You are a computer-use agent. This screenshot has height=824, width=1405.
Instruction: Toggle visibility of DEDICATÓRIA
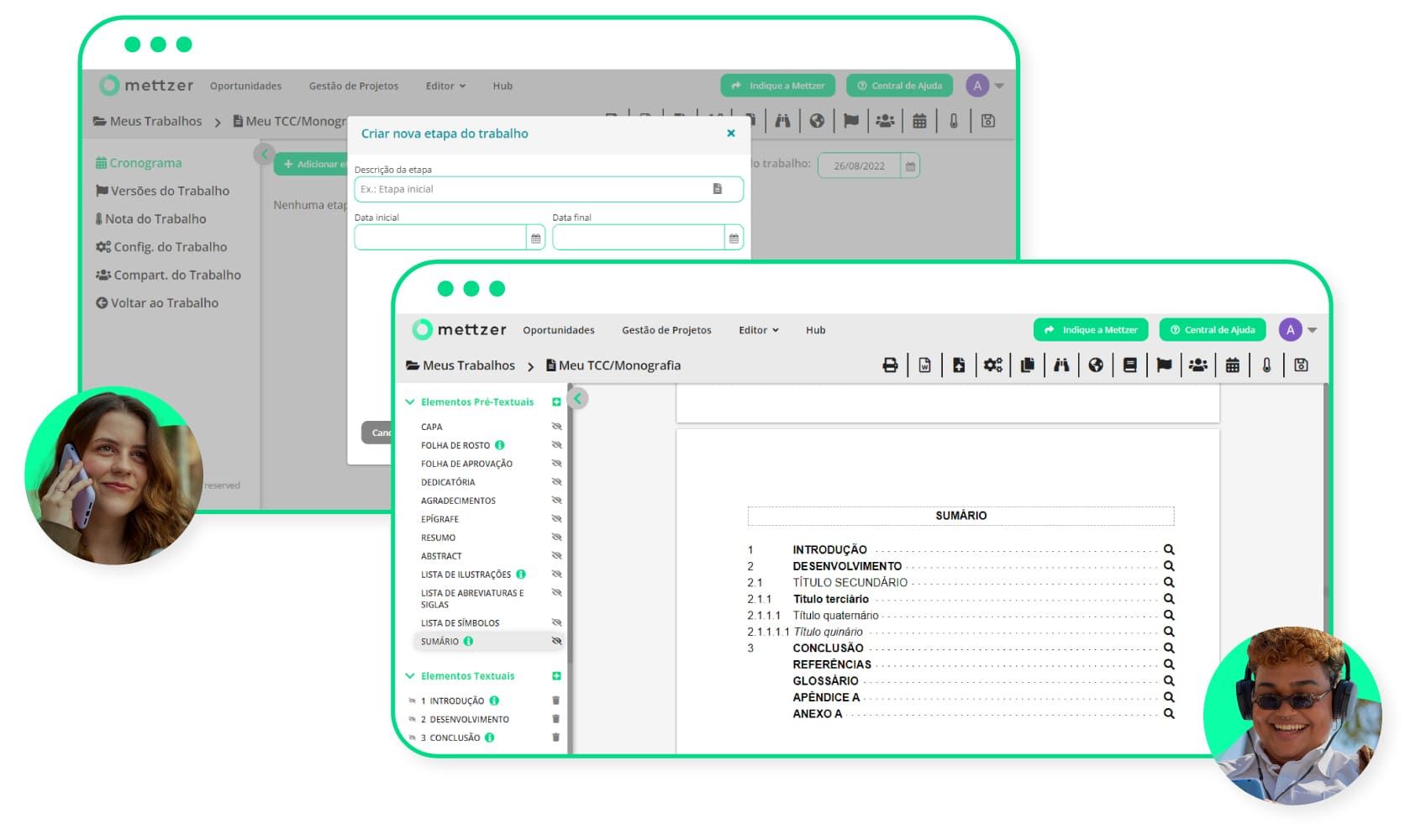pyautogui.click(x=556, y=482)
